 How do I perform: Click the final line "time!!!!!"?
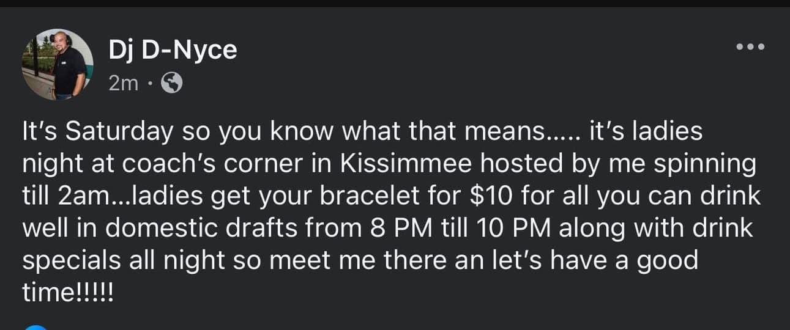tap(68, 292)
